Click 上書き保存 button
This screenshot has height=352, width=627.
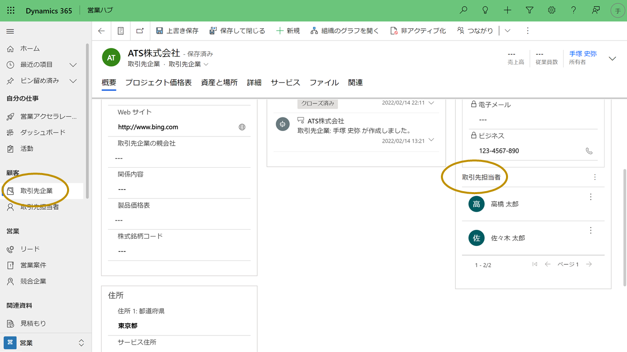(177, 31)
